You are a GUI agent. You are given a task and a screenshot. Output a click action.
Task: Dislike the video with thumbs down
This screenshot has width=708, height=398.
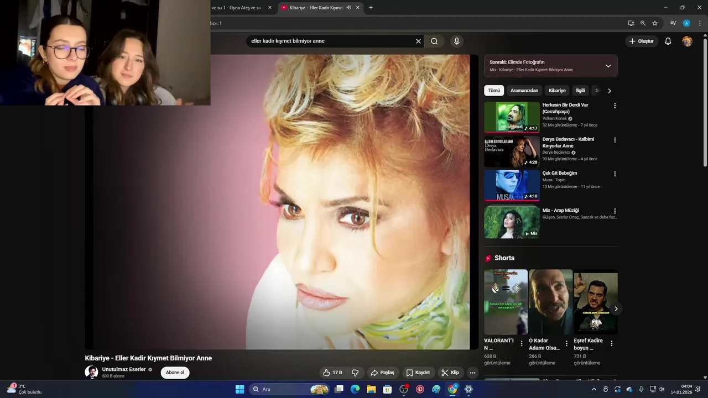point(355,373)
